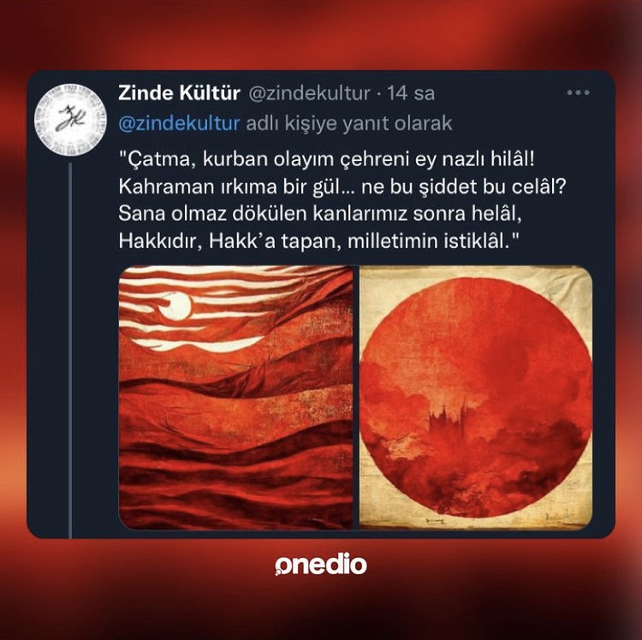
Task: Open the gray @zindekultur handle in header
Action: 310,94
